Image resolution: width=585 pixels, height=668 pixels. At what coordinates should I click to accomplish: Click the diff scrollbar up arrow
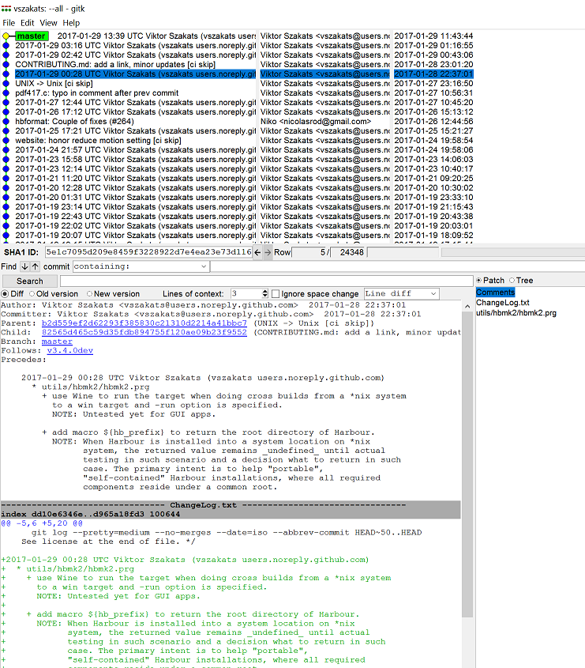[467, 306]
